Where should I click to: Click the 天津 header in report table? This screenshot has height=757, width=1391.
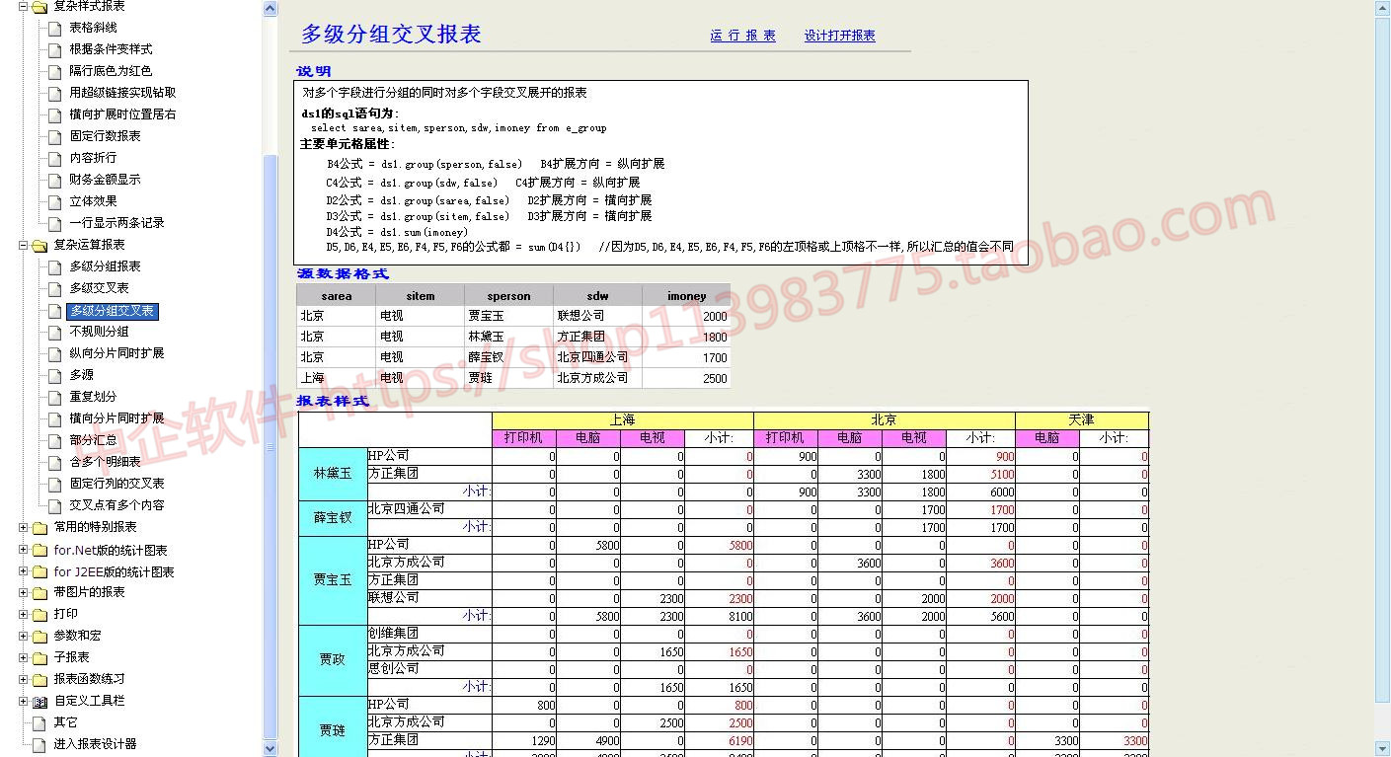pos(1082,420)
